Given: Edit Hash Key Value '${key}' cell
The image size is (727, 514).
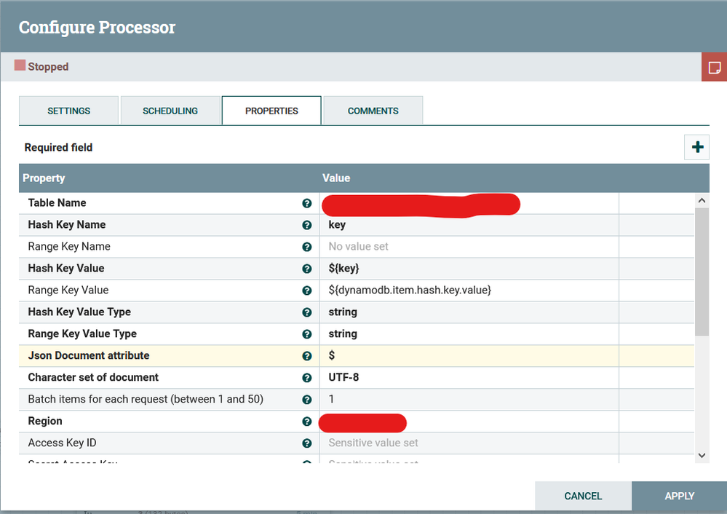Looking at the screenshot, I should pos(469,269).
